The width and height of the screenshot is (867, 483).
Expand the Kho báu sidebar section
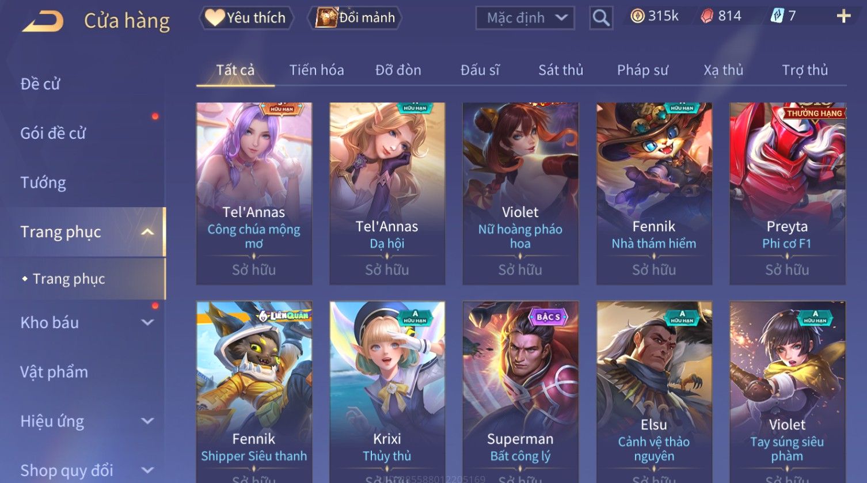point(147,323)
